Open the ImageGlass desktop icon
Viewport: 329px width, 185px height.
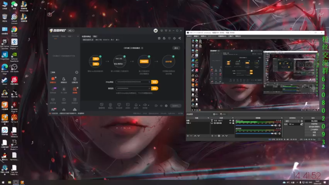tap(5, 56)
